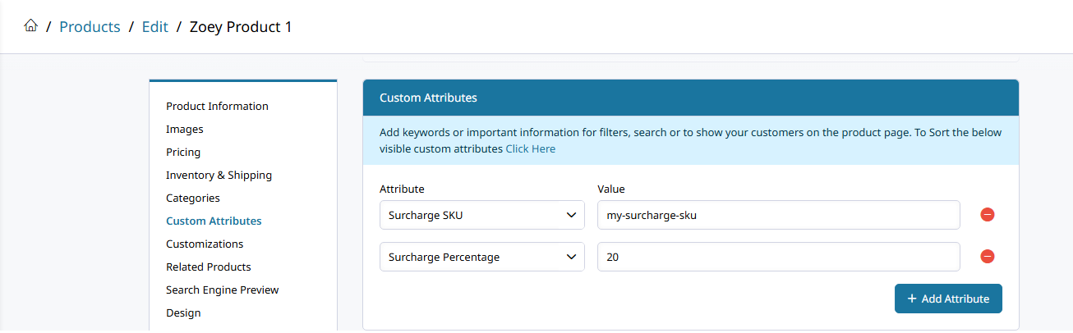Click the Add Attribute button
1073x333 pixels.
coord(948,299)
